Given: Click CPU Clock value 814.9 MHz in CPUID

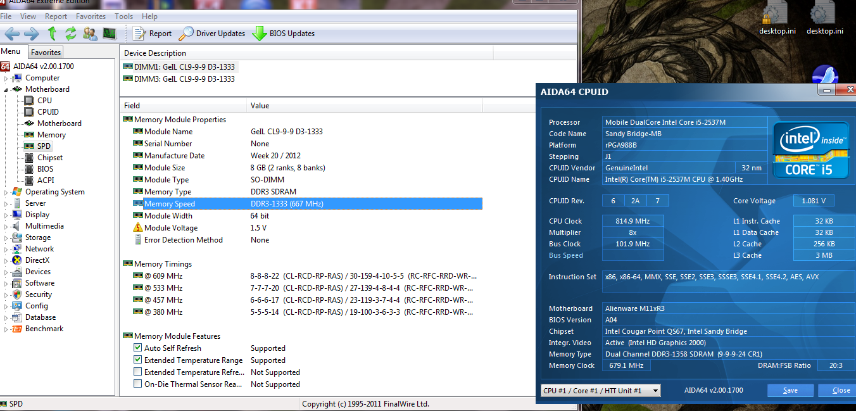Looking at the screenshot, I should coord(633,220).
